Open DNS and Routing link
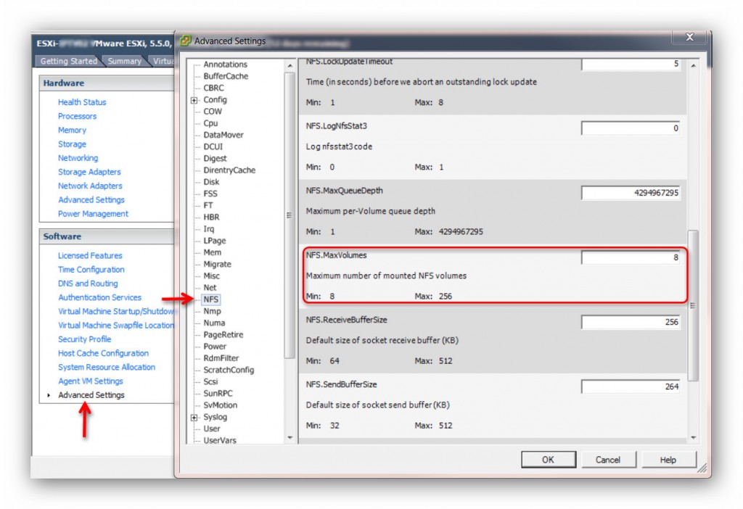The height and width of the screenshot is (509, 743). [x=88, y=284]
